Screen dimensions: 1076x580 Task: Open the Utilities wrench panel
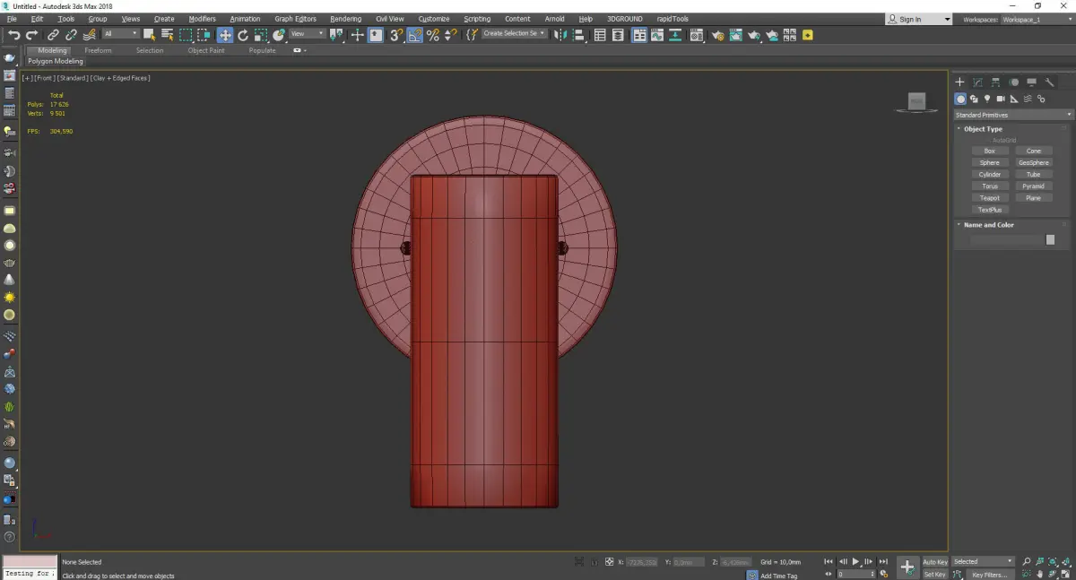(x=1049, y=82)
